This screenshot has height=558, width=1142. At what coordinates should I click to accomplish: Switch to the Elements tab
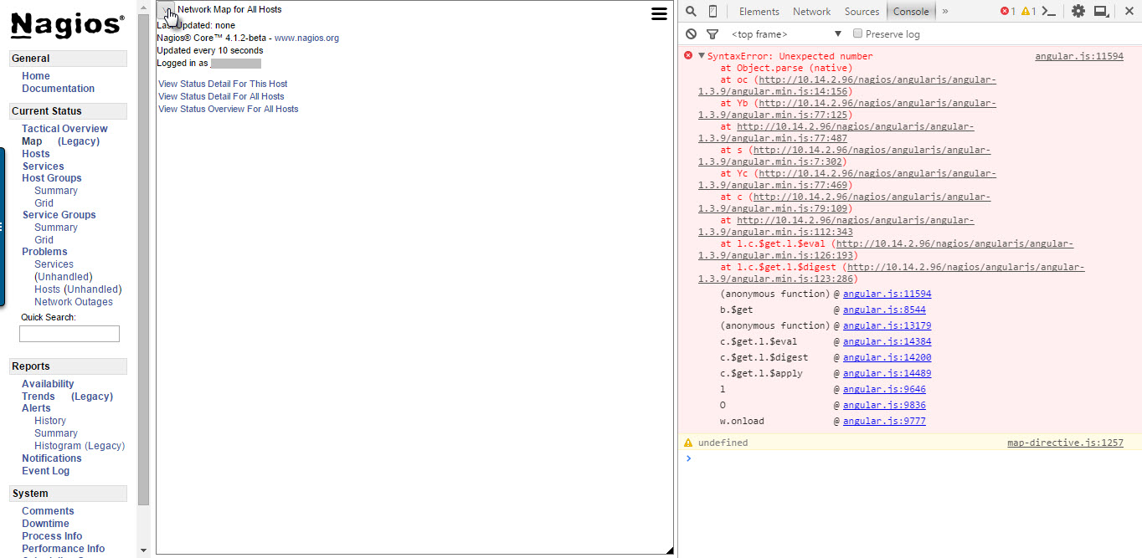point(759,11)
